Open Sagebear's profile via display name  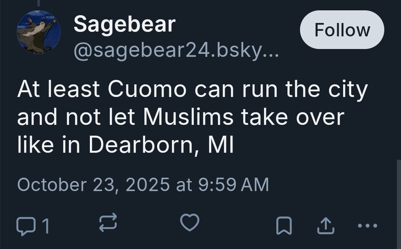point(124,25)
